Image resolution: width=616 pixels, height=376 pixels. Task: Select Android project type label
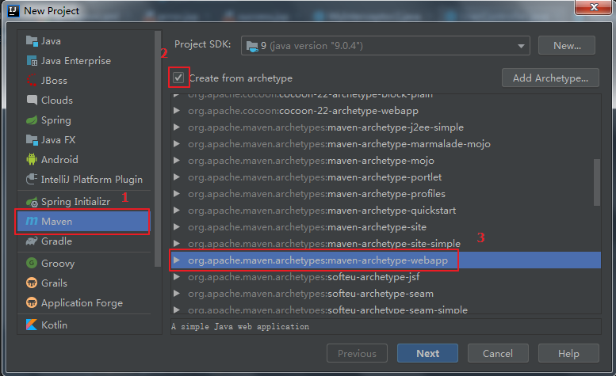coord(59,160)
